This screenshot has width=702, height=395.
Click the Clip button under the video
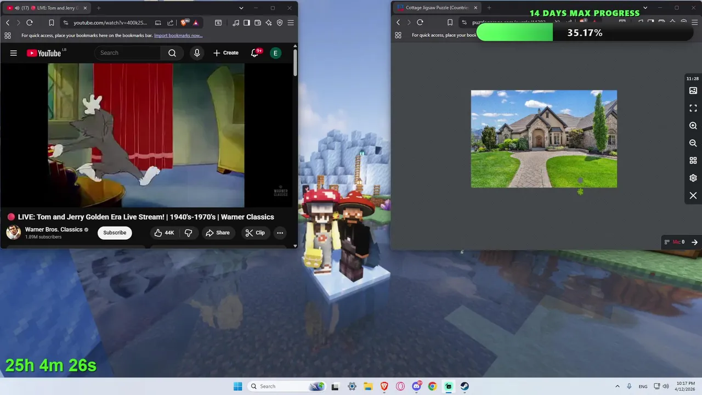coord(255,233)
